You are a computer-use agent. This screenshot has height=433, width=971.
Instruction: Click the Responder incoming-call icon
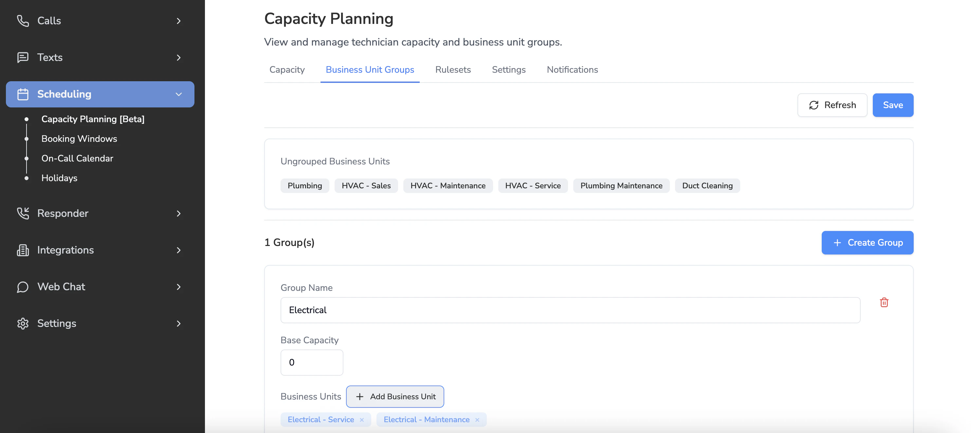pos(23,214)
